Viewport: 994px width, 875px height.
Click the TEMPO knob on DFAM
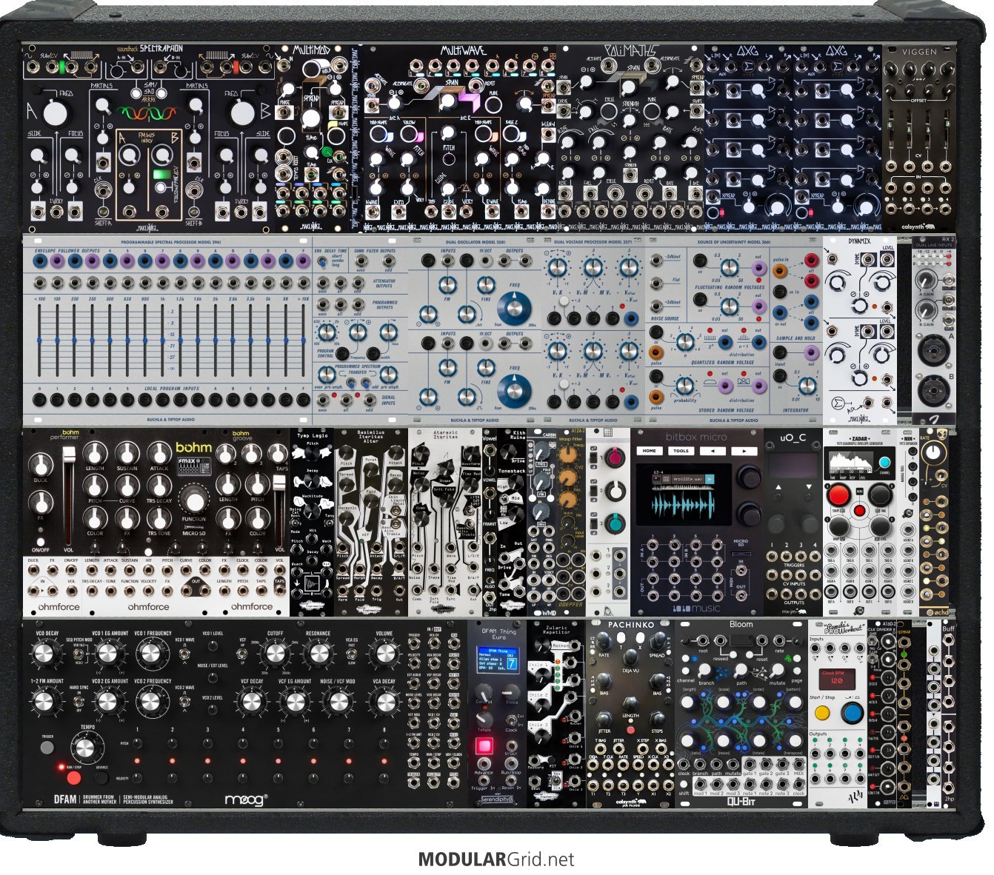click(x=85, y=748)
